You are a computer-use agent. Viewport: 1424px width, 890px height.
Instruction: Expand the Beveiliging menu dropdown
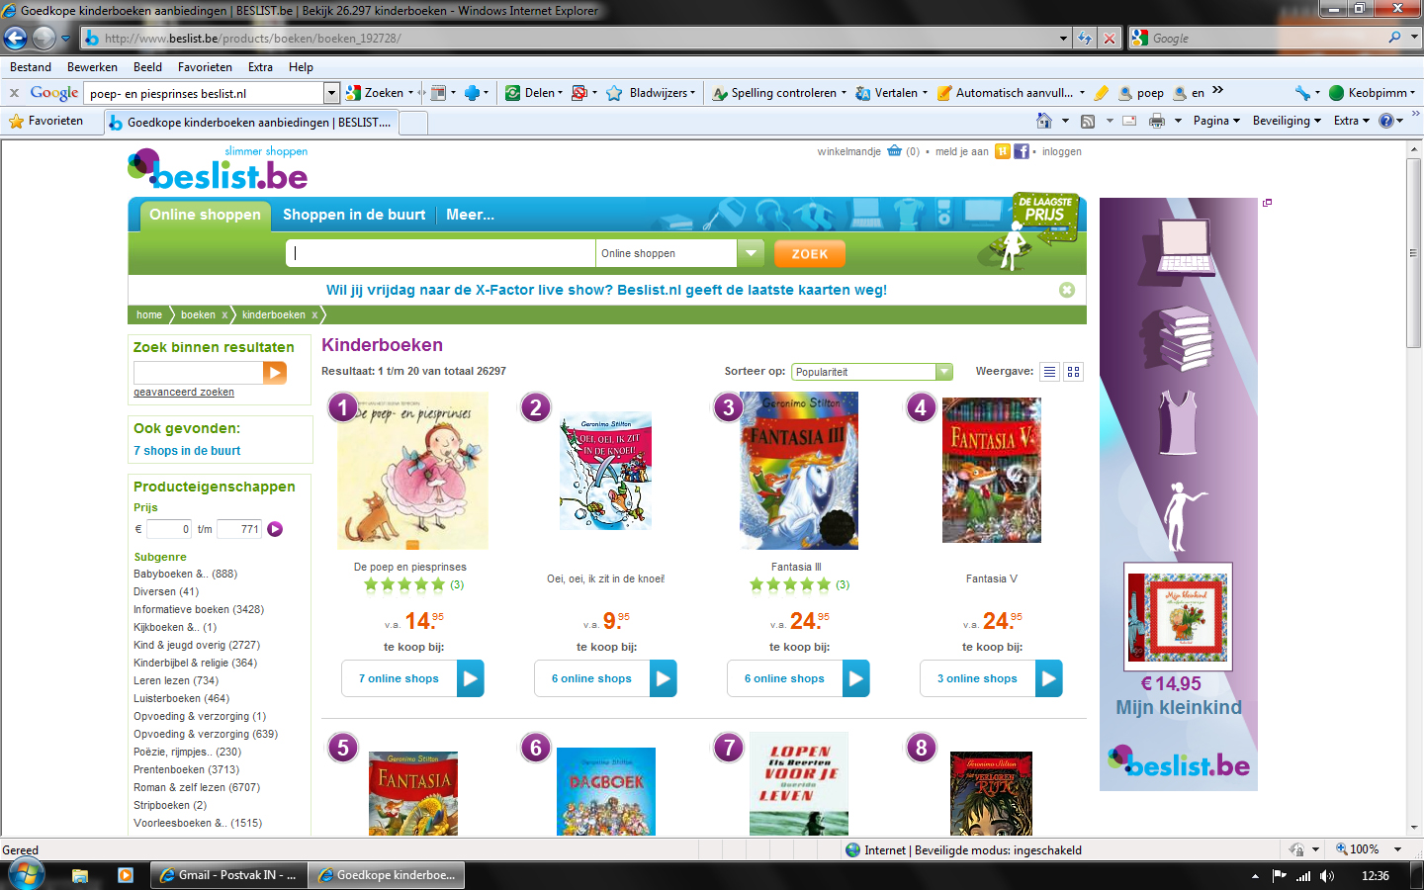coord(1287,121)
